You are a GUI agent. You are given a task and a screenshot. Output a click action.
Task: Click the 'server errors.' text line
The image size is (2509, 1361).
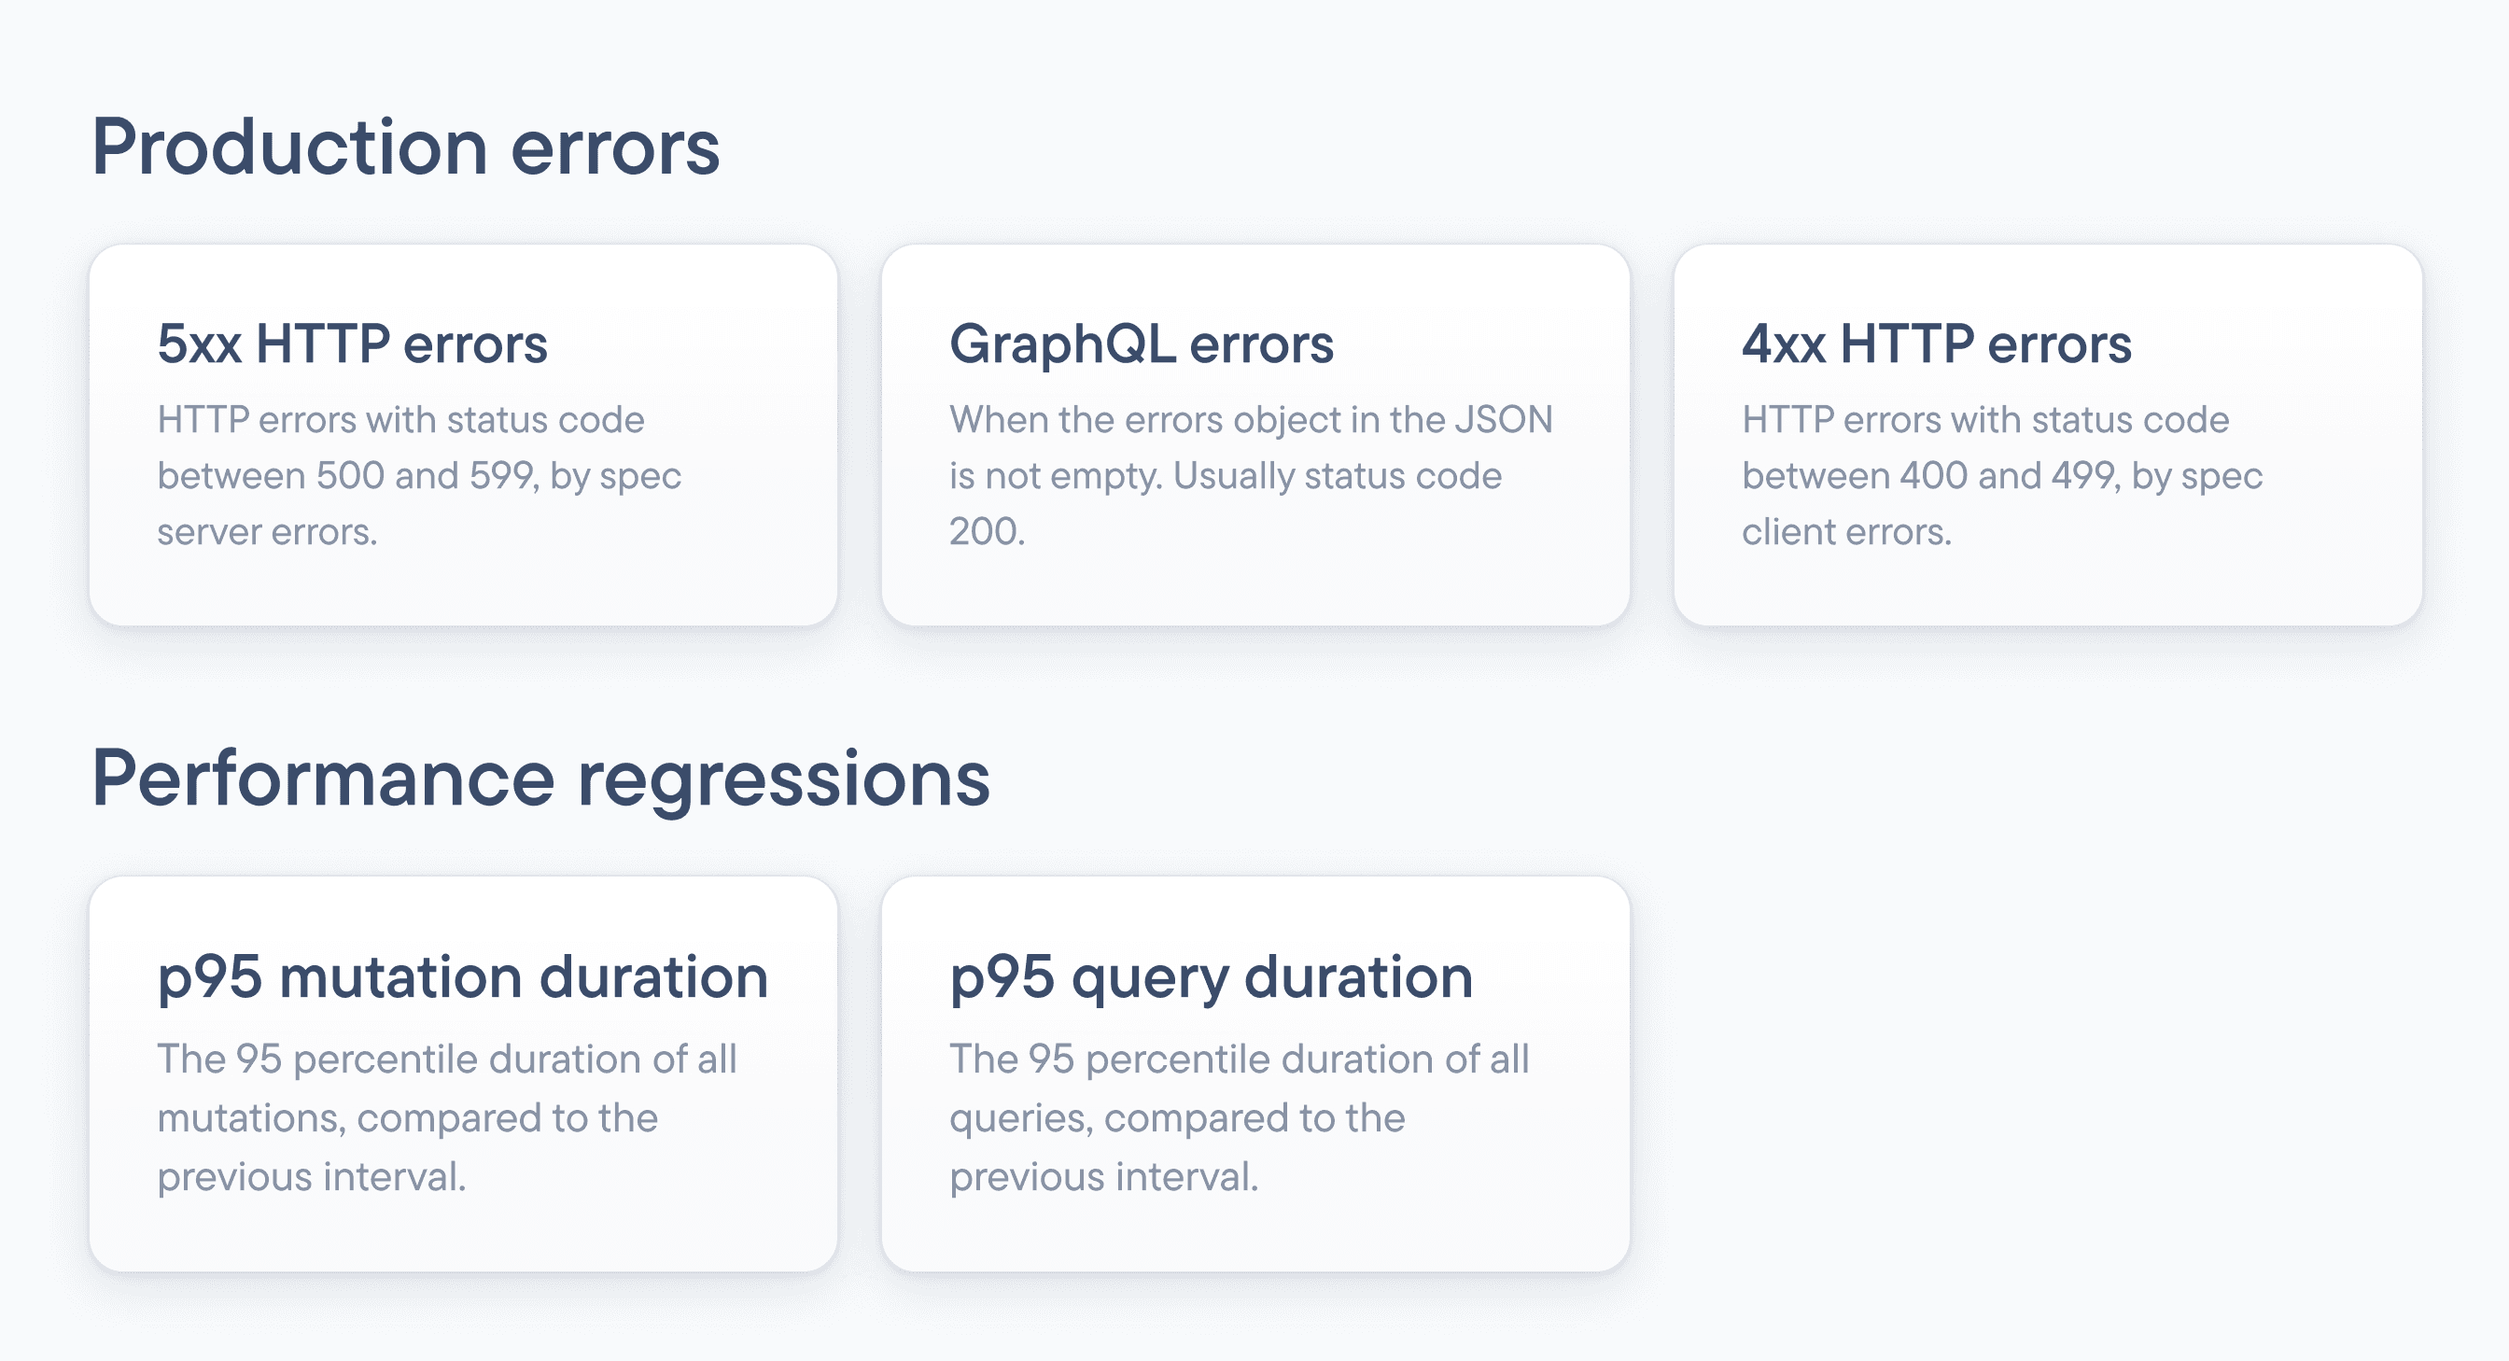click(267, 532)
